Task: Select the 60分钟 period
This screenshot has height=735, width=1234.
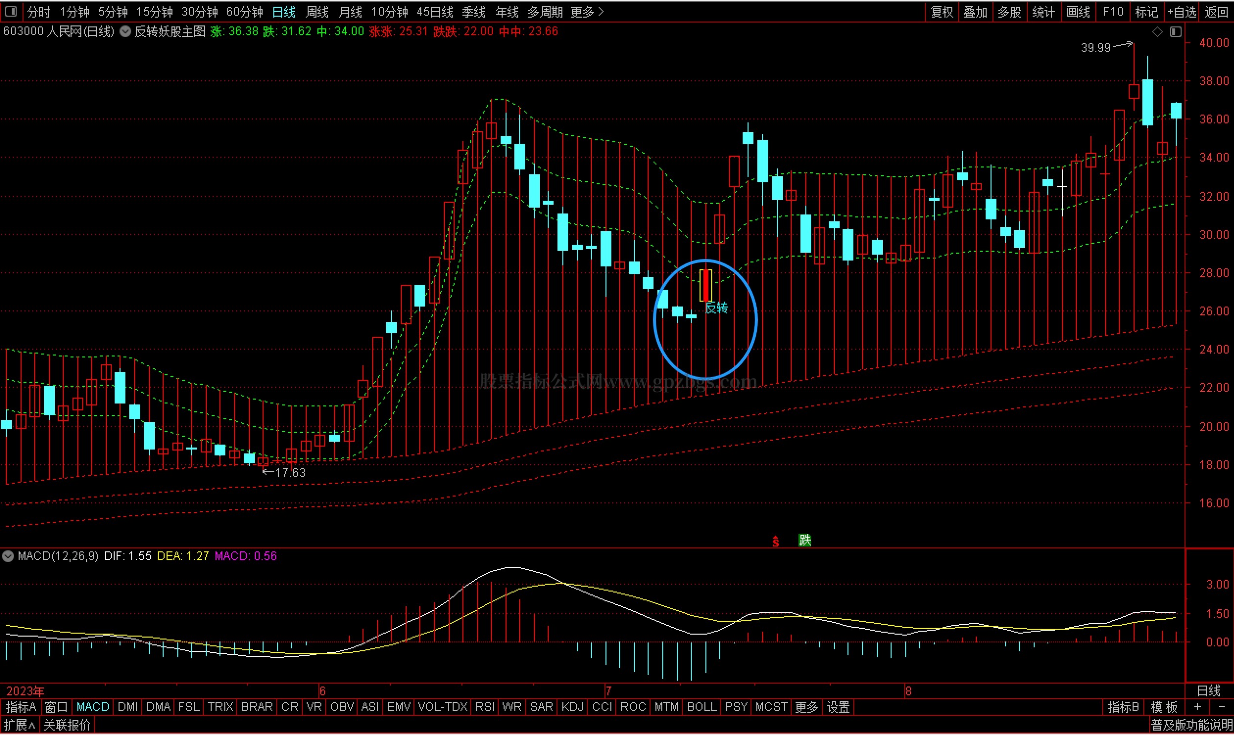Action: tap(245, 11)
